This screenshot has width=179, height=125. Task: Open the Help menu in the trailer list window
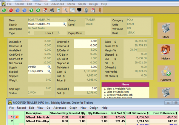104,108
